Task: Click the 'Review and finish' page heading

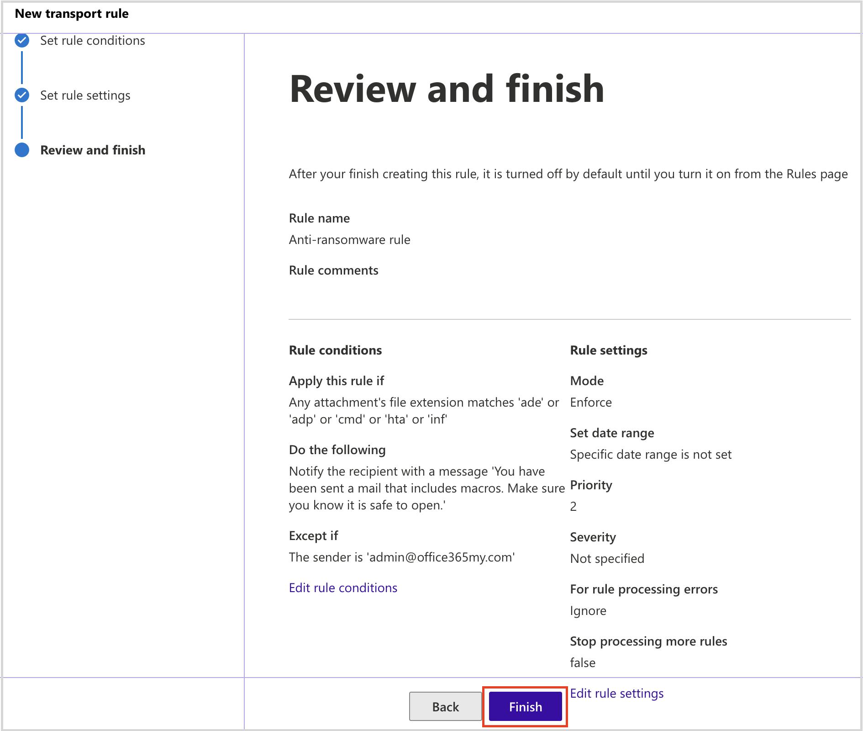Action: 447,89
